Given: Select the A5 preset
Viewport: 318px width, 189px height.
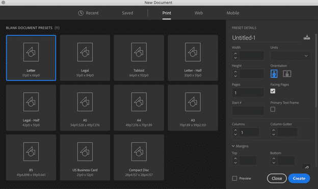Looking at the screenshot, I should [x=85, y=107].
